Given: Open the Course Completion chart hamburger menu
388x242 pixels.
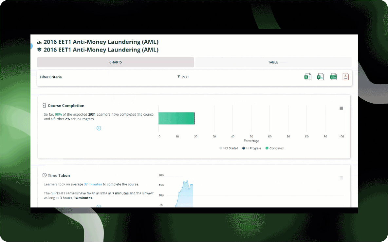Looking at the screenshot, I should coord(341,108).
